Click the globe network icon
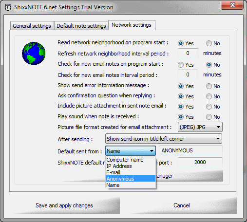The image size is (247, 222). 34,54
